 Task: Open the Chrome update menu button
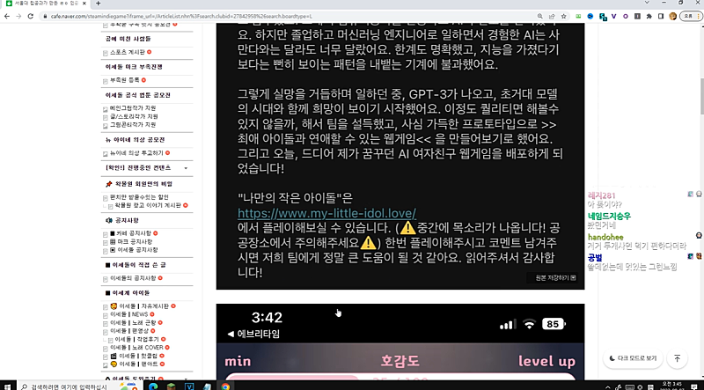tap(689, 16)
